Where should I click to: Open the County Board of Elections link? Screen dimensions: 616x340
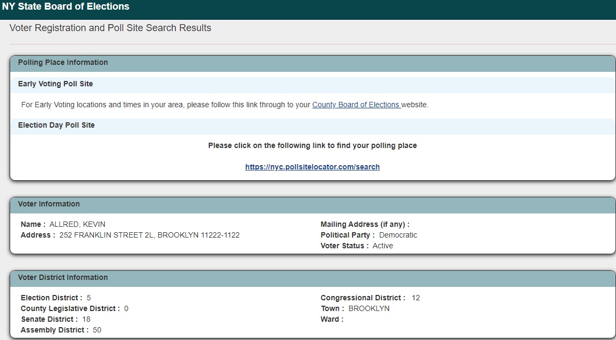[356, 105]
